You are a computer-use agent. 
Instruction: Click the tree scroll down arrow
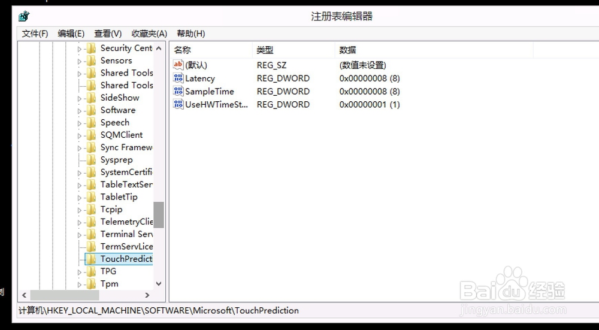[x=159, y=284]
